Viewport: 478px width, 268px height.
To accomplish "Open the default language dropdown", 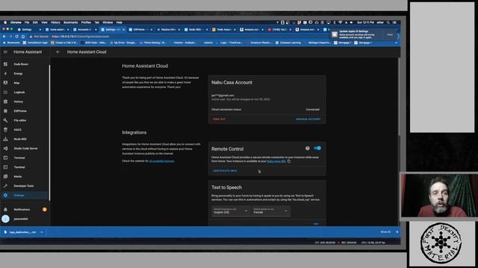I will (231, 211).
